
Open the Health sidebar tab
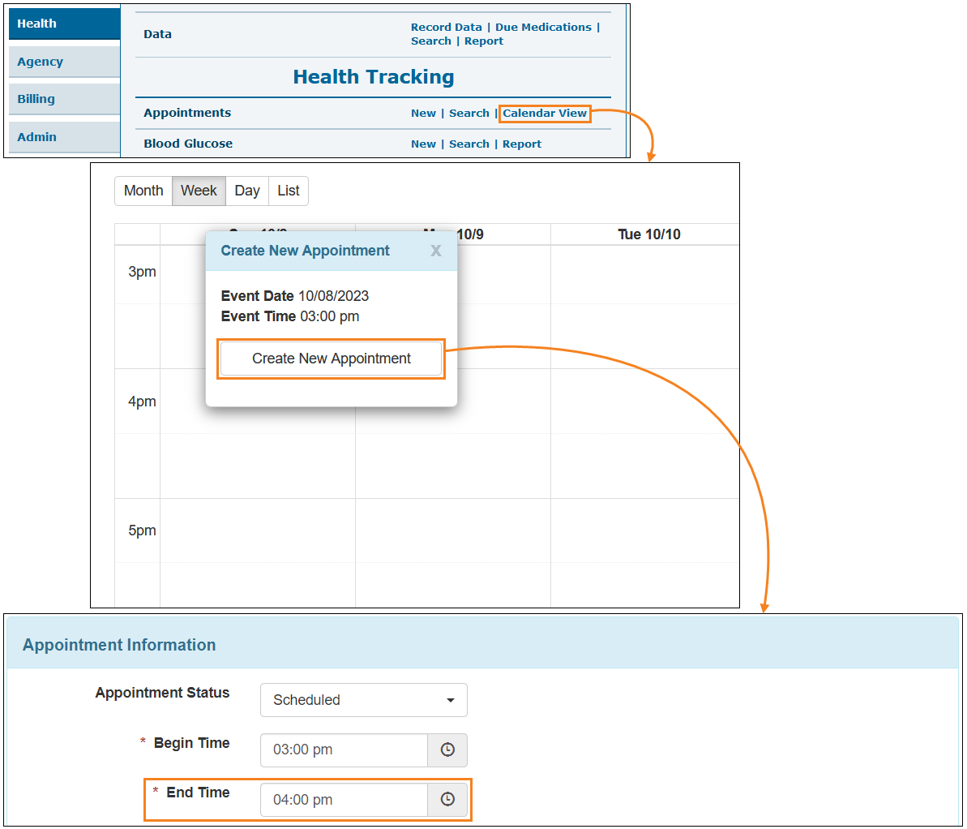point(64,24)
